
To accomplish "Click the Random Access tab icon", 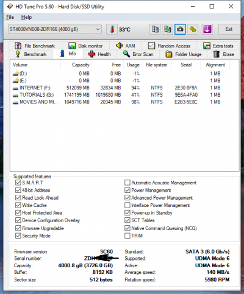I will pyautogui.click(x=151, y=46).
